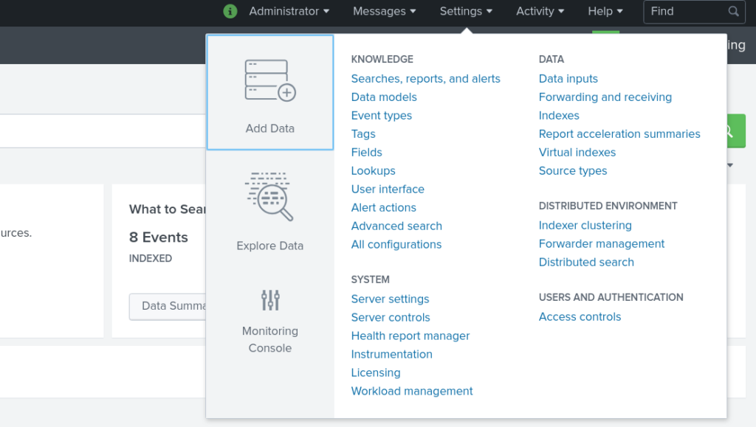Open Report acceleration summaries
Screen dimensions: 756x427
pyautogui.click(x=619, y=133)
